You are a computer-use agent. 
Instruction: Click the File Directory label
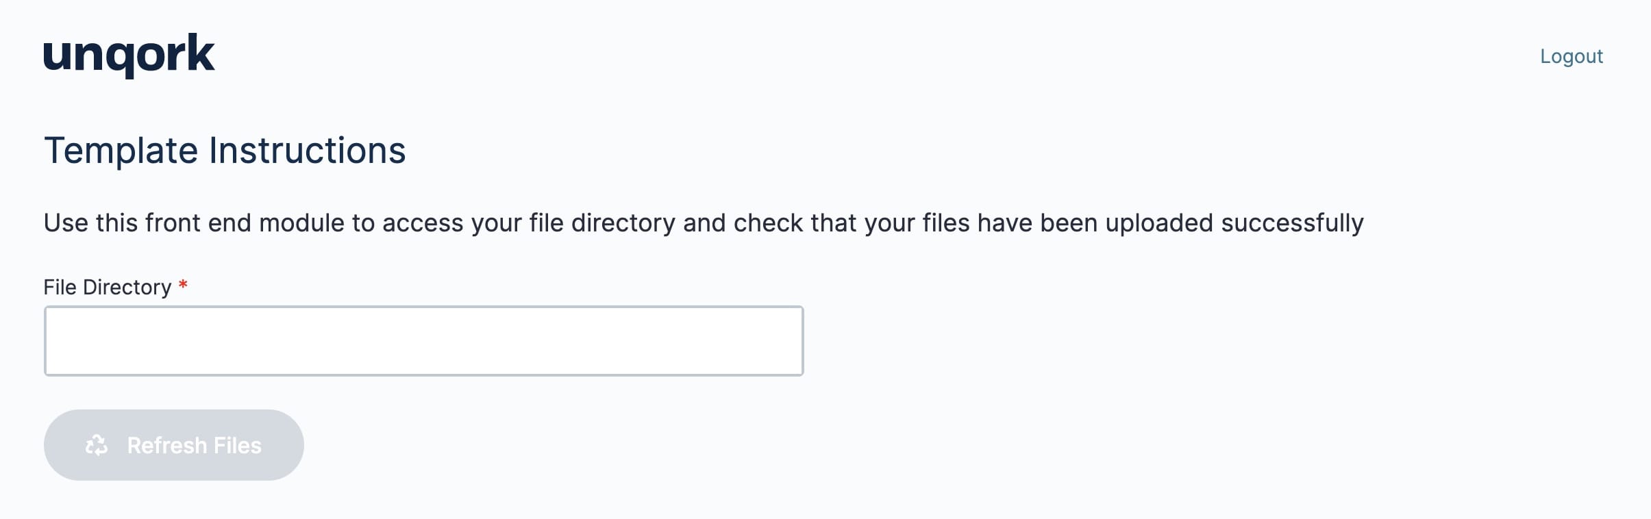[108, 287]
